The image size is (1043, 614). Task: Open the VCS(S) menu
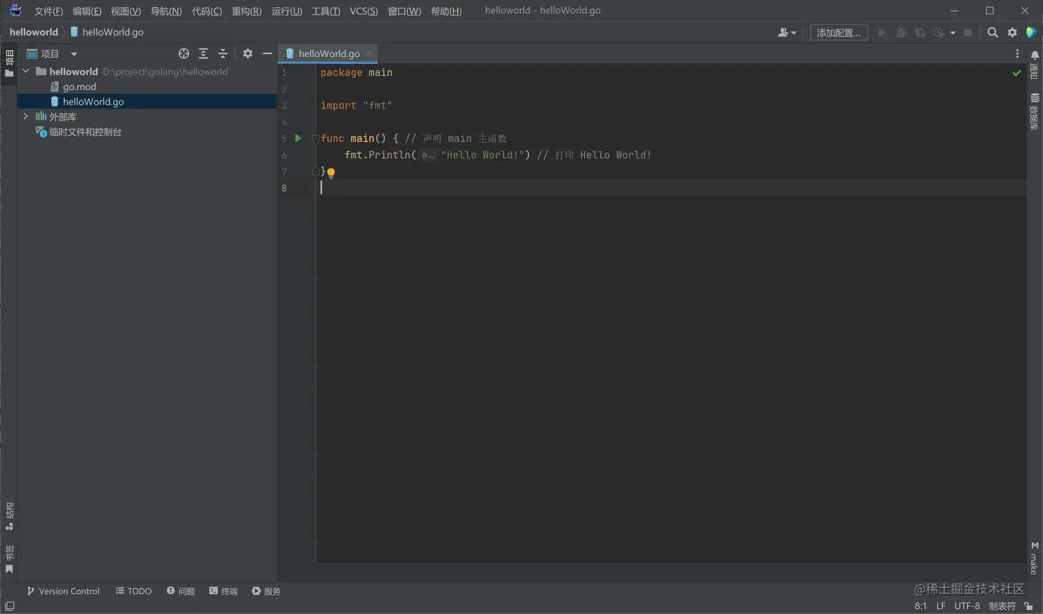pos(364,11)
